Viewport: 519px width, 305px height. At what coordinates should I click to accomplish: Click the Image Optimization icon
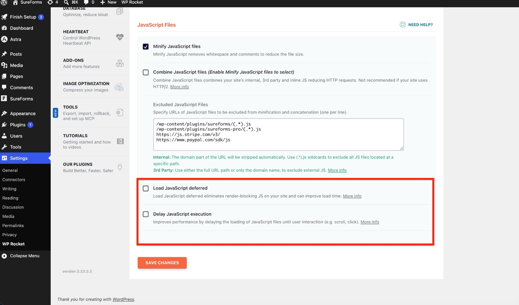(x=119, y=87)
